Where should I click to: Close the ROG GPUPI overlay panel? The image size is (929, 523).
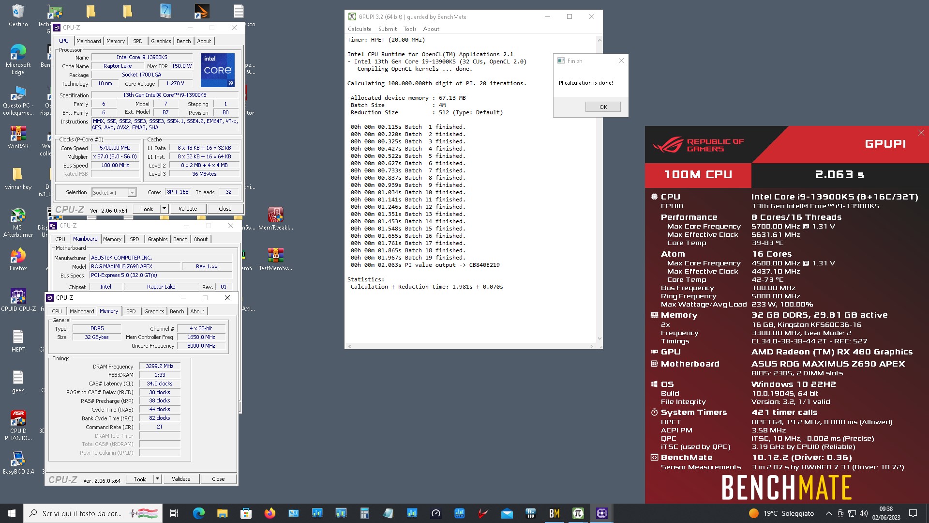coord(921,133)
